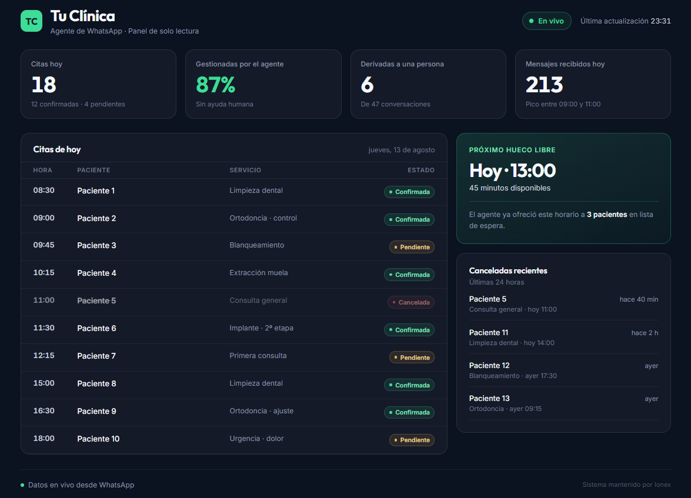Click the ESTADO column header
691x498 pixels.
(421, 170)
